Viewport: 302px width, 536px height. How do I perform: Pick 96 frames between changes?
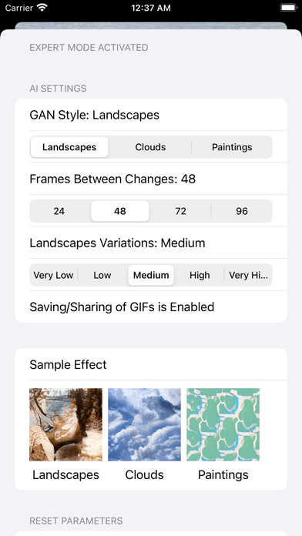point(242,211)
